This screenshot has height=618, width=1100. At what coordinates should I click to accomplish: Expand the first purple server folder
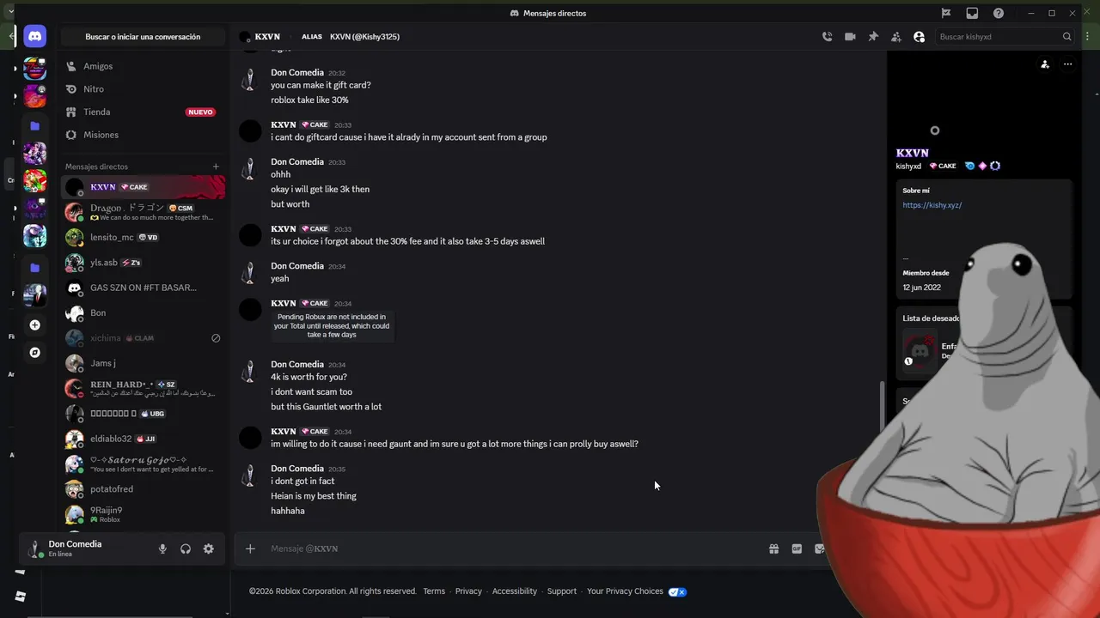34,126
